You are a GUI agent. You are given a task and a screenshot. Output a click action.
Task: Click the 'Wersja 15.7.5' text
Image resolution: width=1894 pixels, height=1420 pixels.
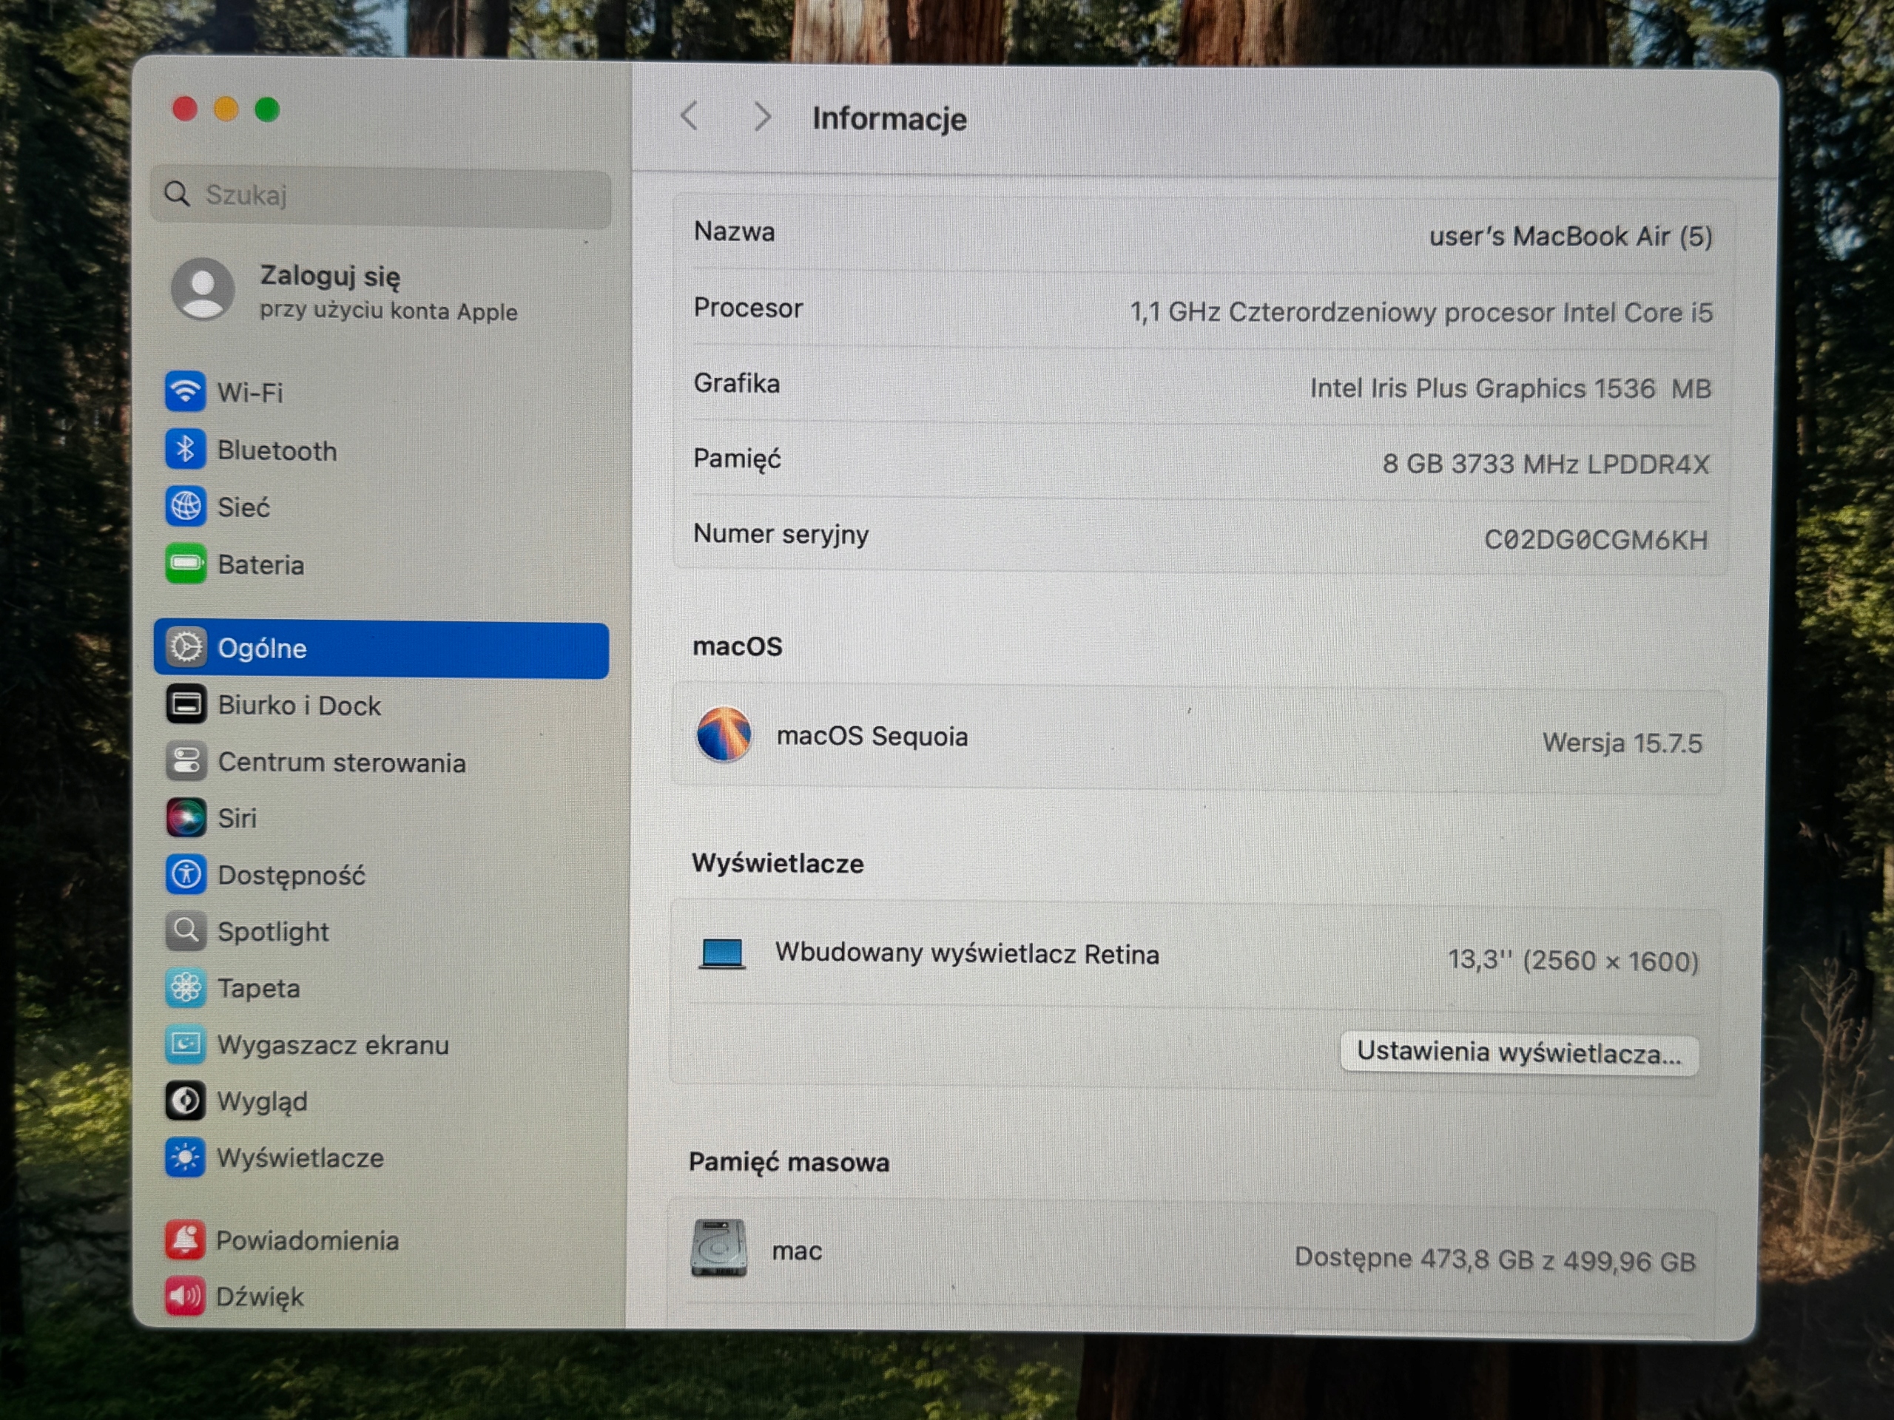point(1622,742)
